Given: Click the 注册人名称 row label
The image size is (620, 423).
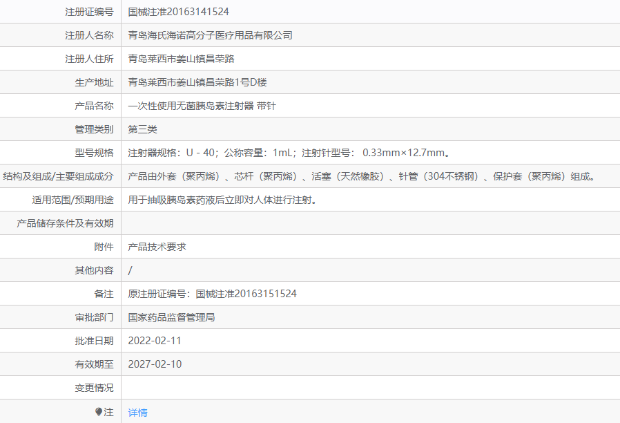Looking at the screenshot, I should pyautogui.click(x=89, y=35).
